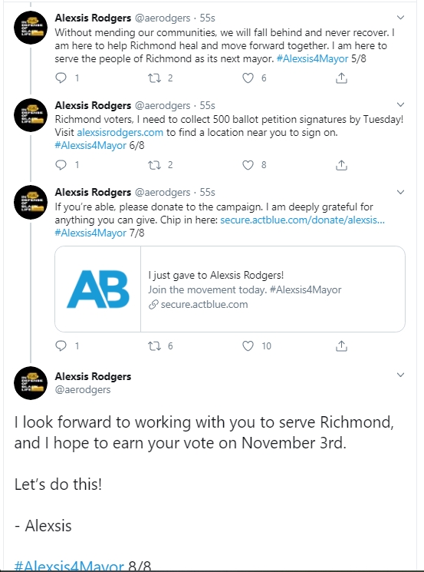Reply to the 5/8 tweet
This screenshot has height=572, width=424.
pos(61,78)
